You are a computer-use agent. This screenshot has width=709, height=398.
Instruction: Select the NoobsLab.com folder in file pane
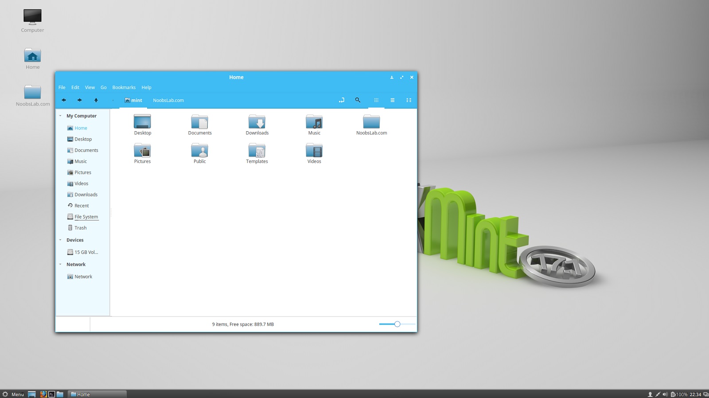click(371, 125)
